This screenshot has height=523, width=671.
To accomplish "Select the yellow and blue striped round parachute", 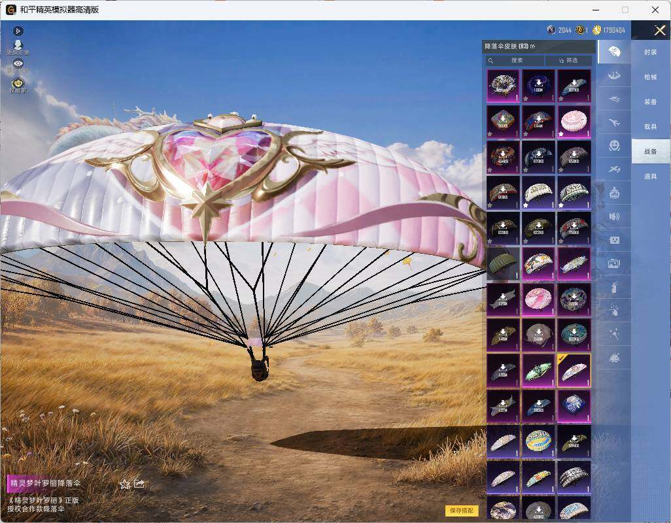I will tap(538, 441).
